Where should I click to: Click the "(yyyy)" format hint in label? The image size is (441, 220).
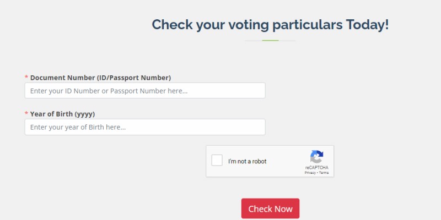coord(85,114)
